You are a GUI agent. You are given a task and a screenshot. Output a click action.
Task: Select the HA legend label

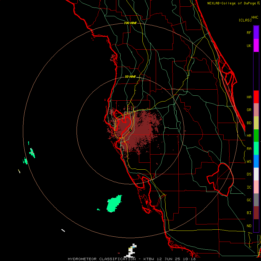[249, 97]
